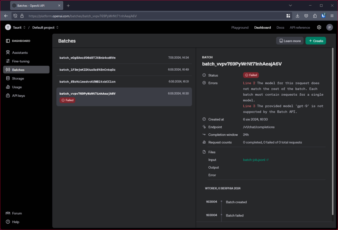This screenshot has width=338, height=230.
Task: Create a new batch
Action: [316, 41]
